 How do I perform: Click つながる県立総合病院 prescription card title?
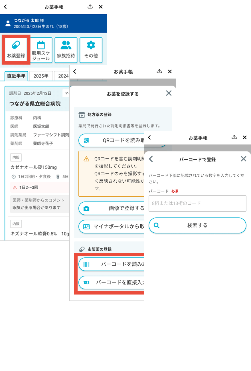(x=35, y=104)
